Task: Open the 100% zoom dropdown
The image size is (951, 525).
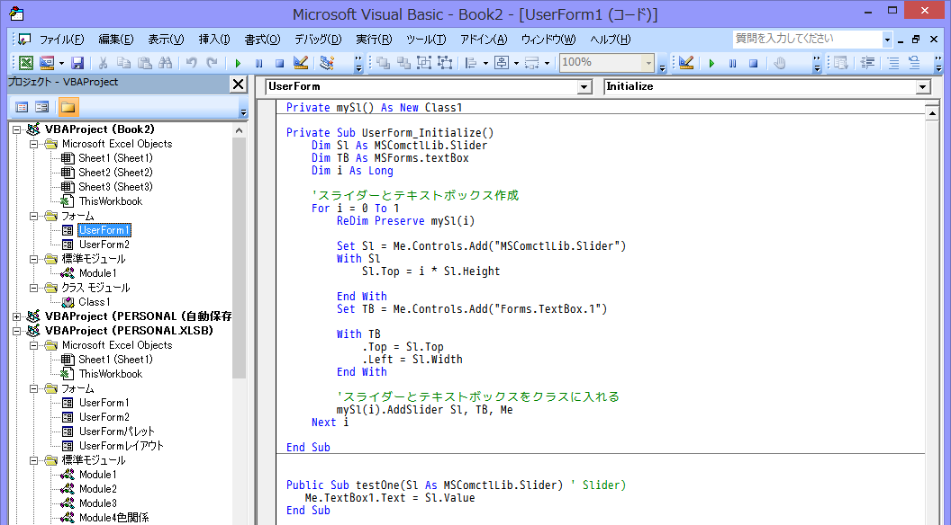Action: click(x=648, y=62)
